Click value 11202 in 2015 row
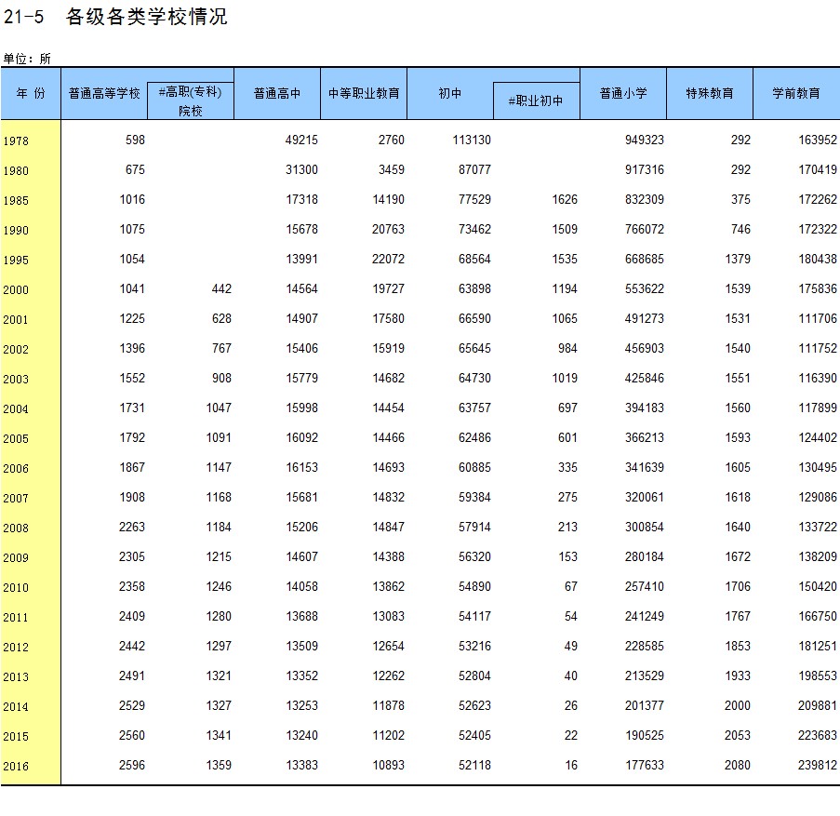This screenshot has height=816, width=840. 389,735
